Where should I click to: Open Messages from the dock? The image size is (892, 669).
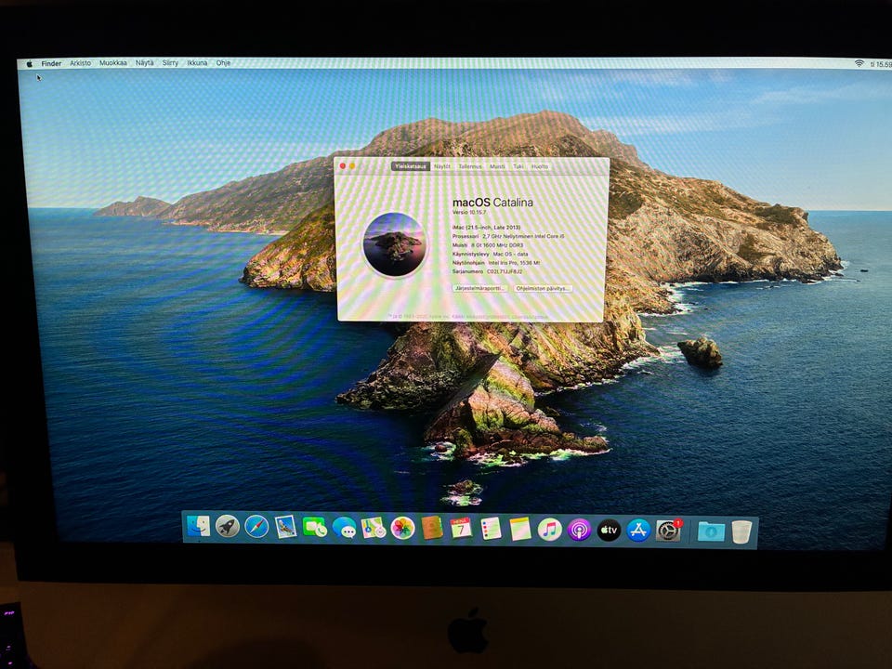pos(344,529)
